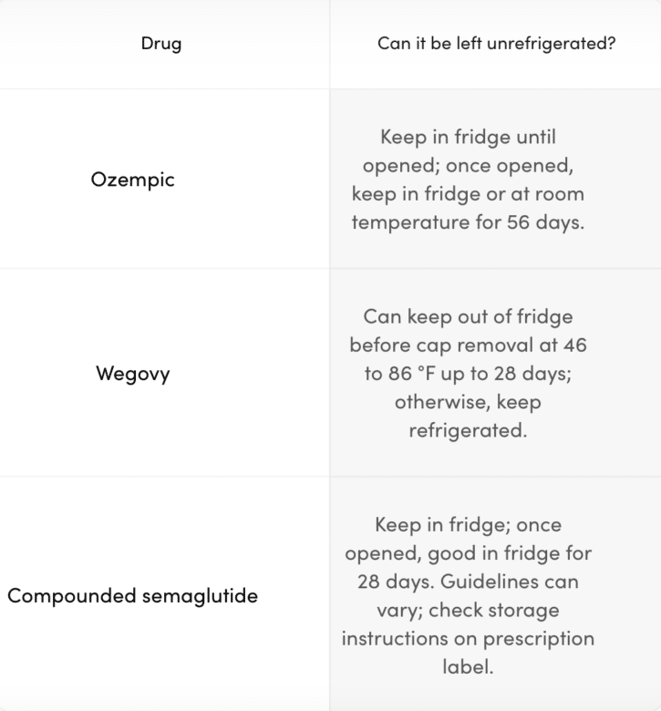Click the "opened, good in fridge for" line
The width and height of the screenshot is (661, 711).
click(x=468, y=553)
